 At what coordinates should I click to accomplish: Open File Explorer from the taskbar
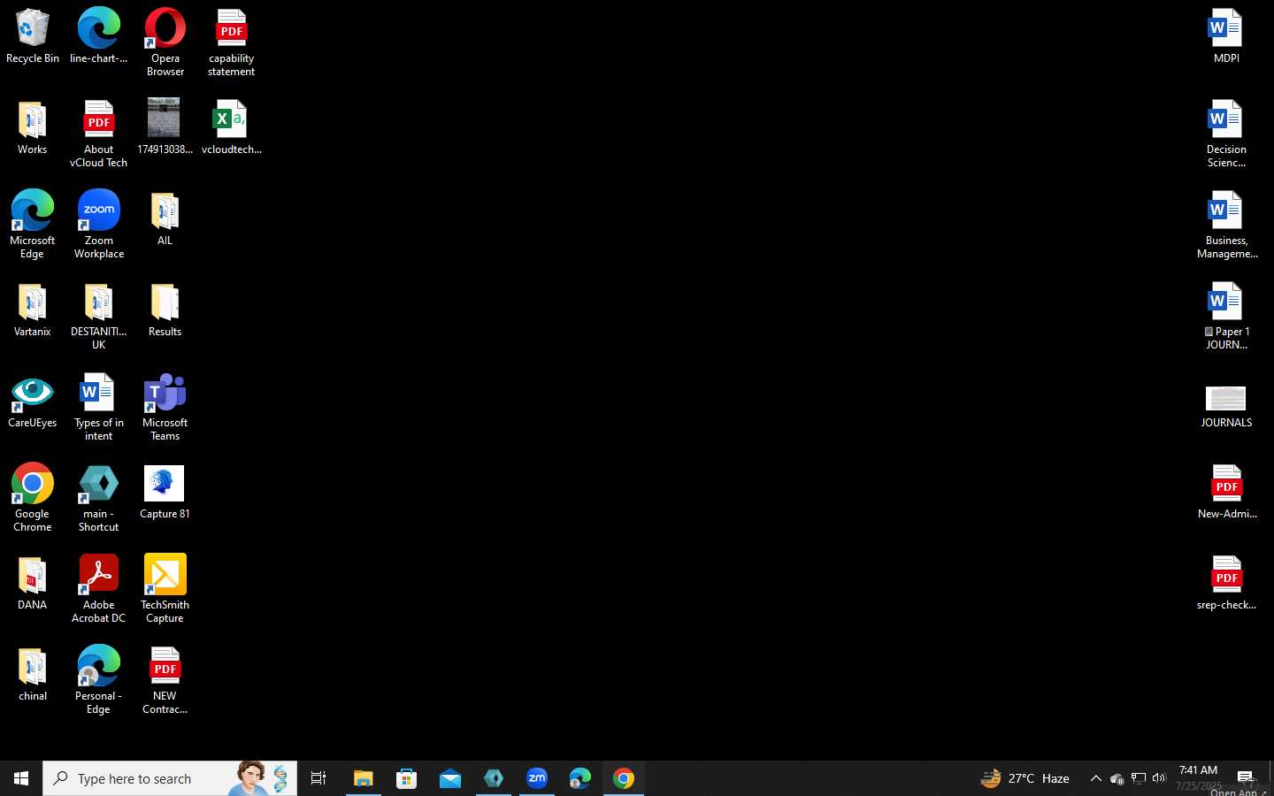pos(363,778)
